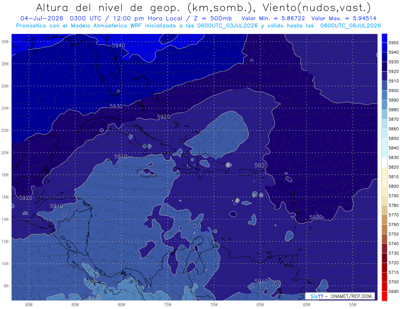Click the '0600UTC_06JUL2026' valid-until text
This screenshot has width=400, height=309.
pyautogui.click(x=350, y=25)
